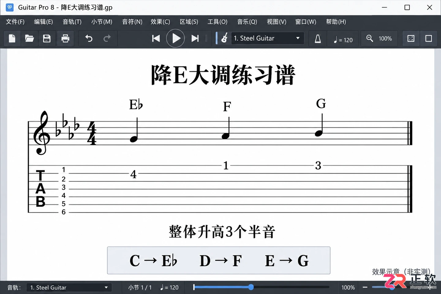Open the 小节(M) menu
Viewport: 441px width, 294px height.
[102, 22]
